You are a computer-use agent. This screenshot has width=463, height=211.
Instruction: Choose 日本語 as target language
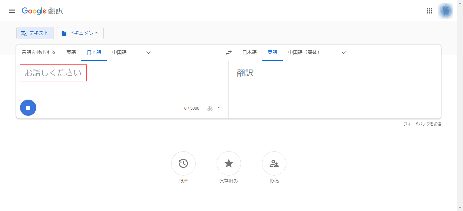click(x=249, y=53)
